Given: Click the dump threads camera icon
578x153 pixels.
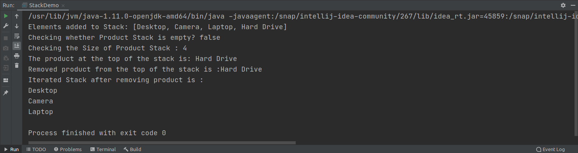Looking at the screenshot, I should click(x=6, y=48).
